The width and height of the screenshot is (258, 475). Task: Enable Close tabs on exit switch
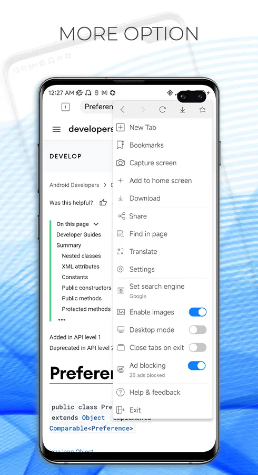(197, 348)
